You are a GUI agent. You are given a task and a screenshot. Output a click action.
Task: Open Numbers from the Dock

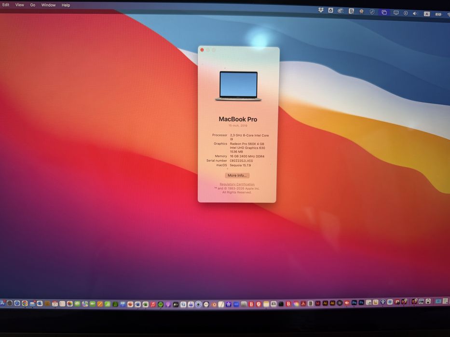(x=108, y=304)
